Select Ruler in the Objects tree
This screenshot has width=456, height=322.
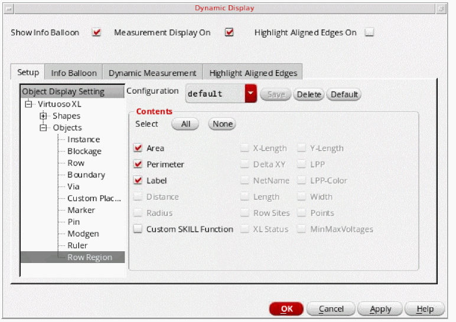[77, 245]
